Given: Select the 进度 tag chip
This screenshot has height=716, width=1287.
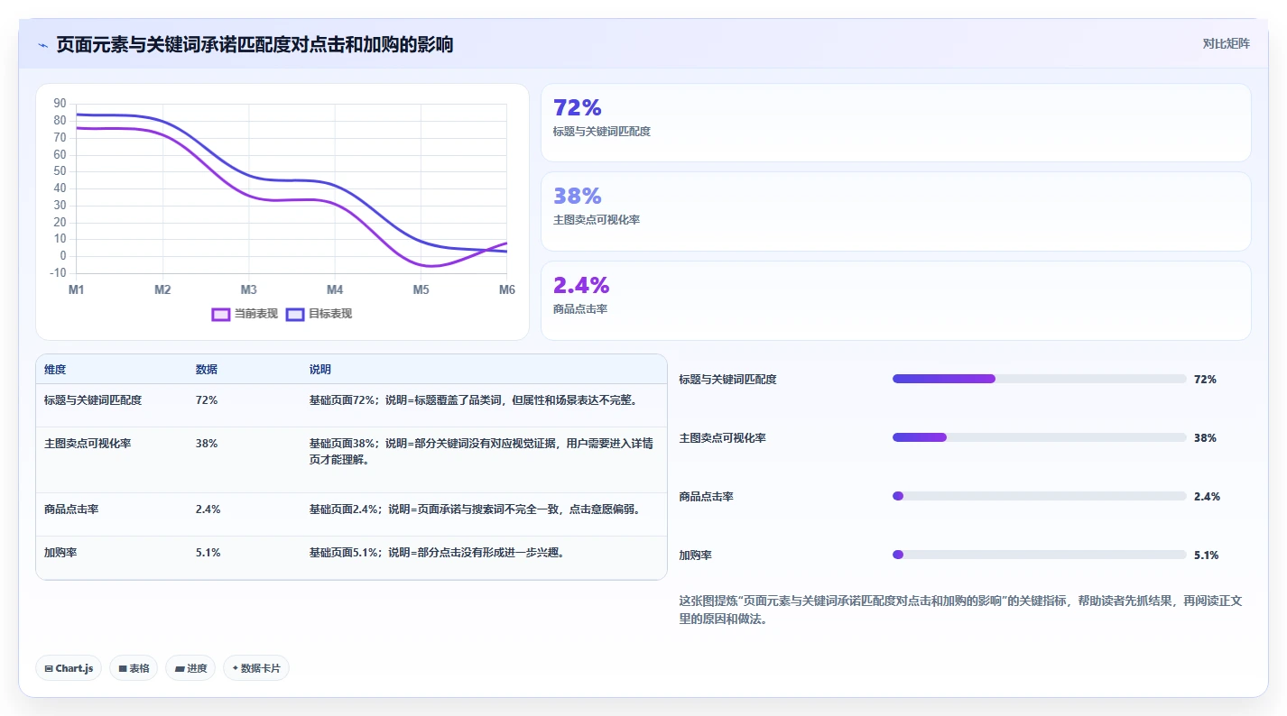Looking at the screenshot, I should [190, 668].
